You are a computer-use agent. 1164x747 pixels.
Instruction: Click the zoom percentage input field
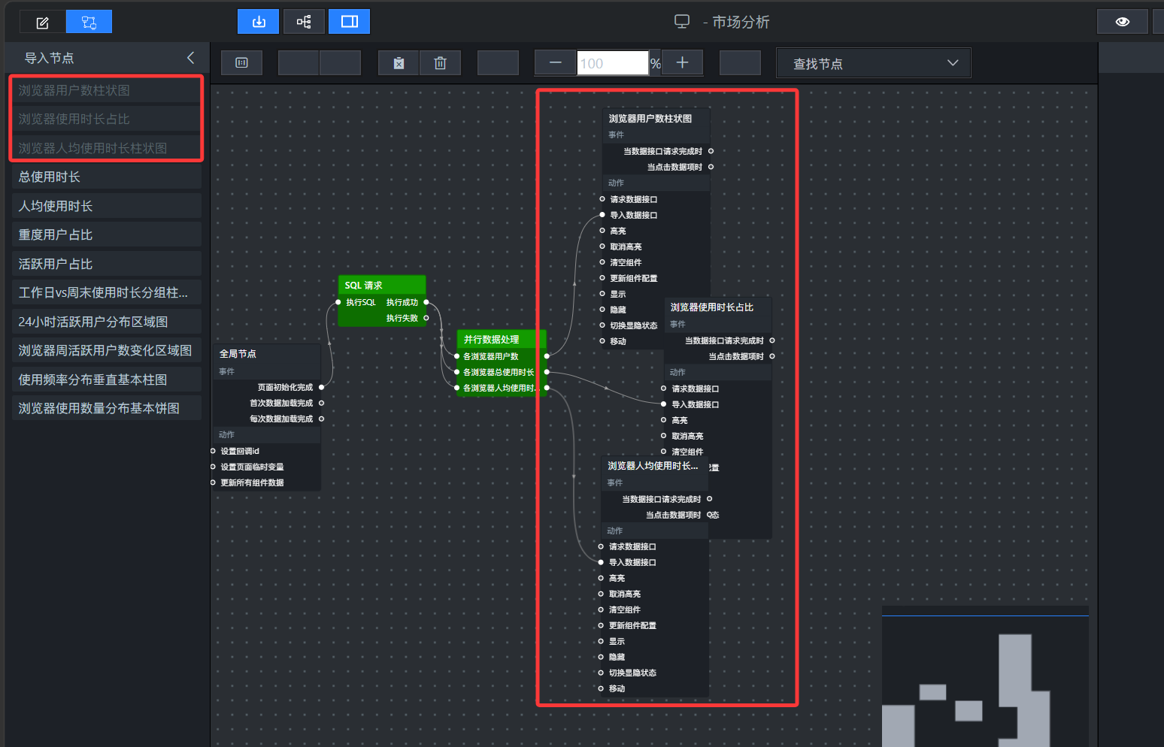point(613,63)
